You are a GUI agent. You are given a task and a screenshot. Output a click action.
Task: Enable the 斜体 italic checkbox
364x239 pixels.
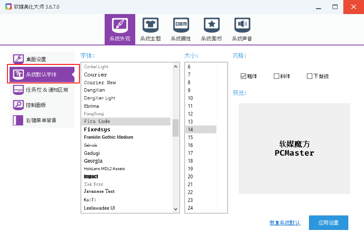click(276, 76)
